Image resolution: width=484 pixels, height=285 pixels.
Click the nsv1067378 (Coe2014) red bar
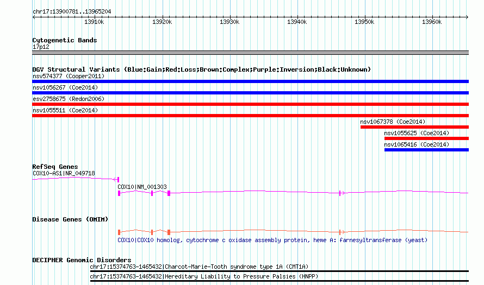pos(414,127)
